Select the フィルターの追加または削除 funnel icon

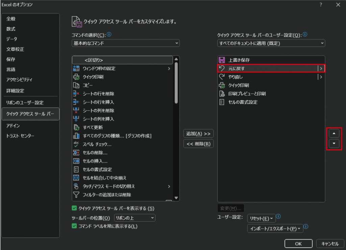(x=76, y=195)
